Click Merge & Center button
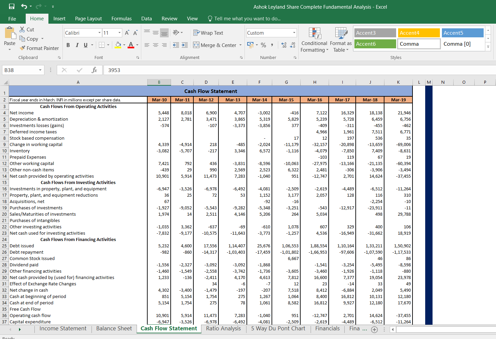Screen dimensions: 496x339 click(x=215, y=45)
